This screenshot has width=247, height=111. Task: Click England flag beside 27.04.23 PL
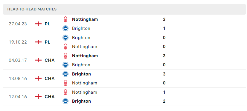(x=38, y=24)
